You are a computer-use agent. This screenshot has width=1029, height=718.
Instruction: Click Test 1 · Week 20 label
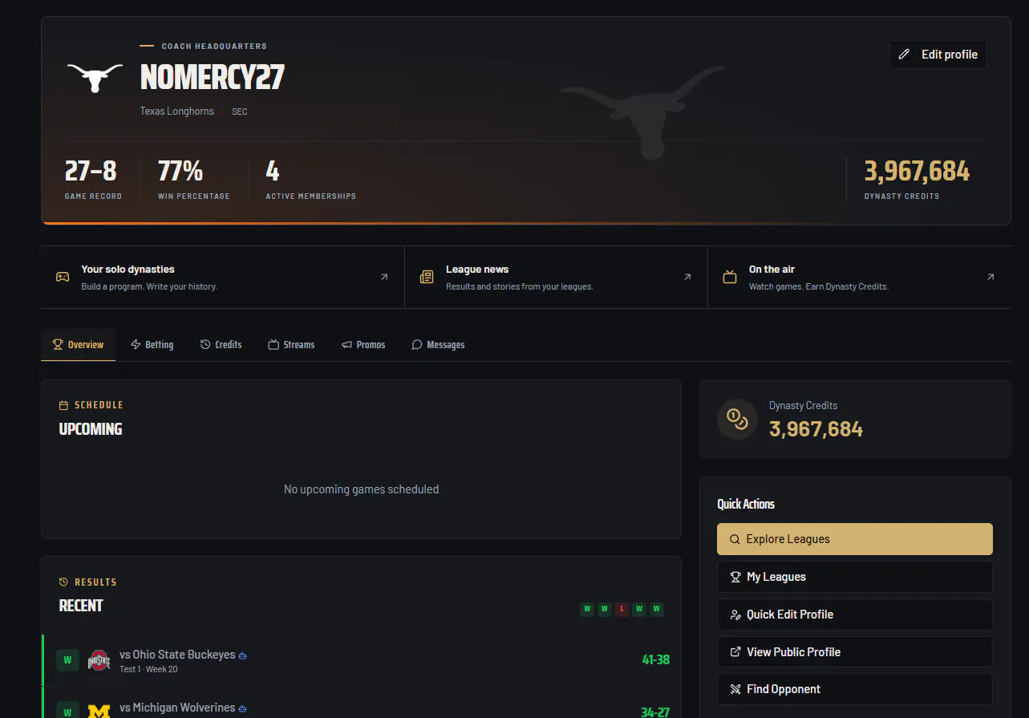(148, 669)
